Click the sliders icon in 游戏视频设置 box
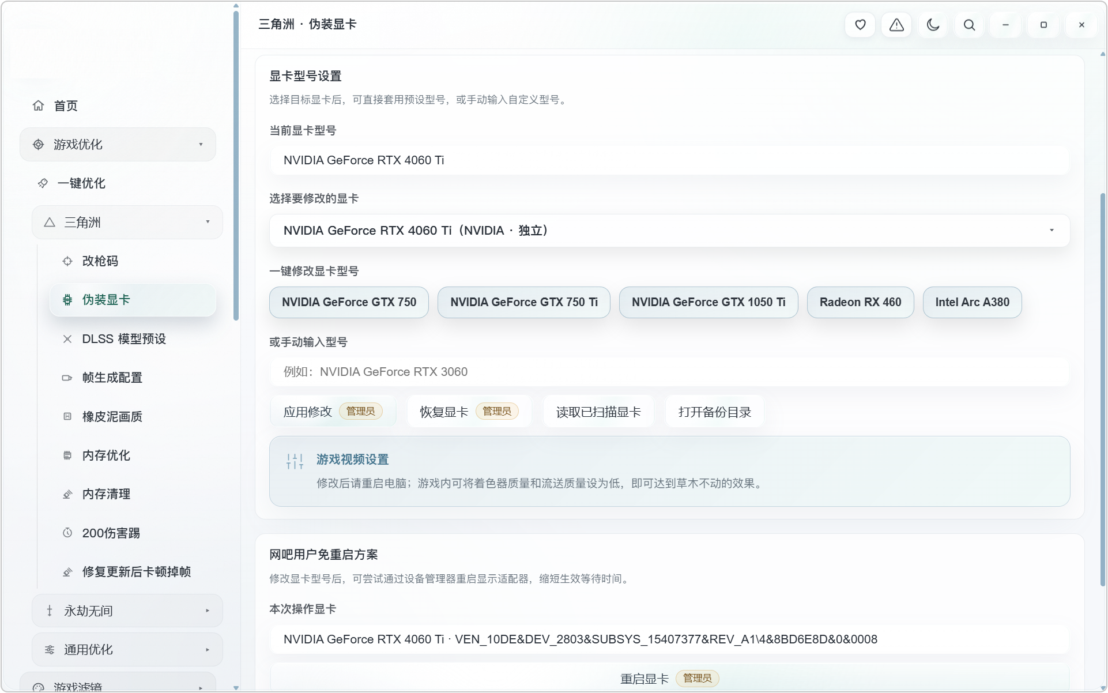Viewport: 1108px width, 693px height. [295, 461]
